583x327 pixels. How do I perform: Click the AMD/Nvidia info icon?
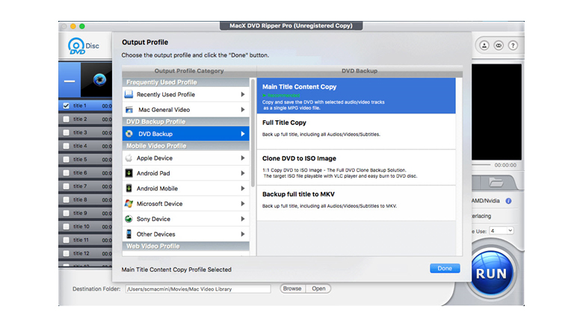click(x=508, y=201)
